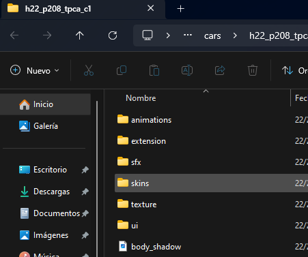308x257 pixels.
Task: Expand the chevron after cars
Action: point(235,35)
